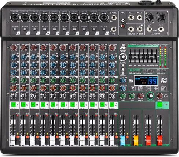Click the channel 9 orange effects knob
Image resolution: width=179 pixels, height=157 pixels.
click(92, 88)
